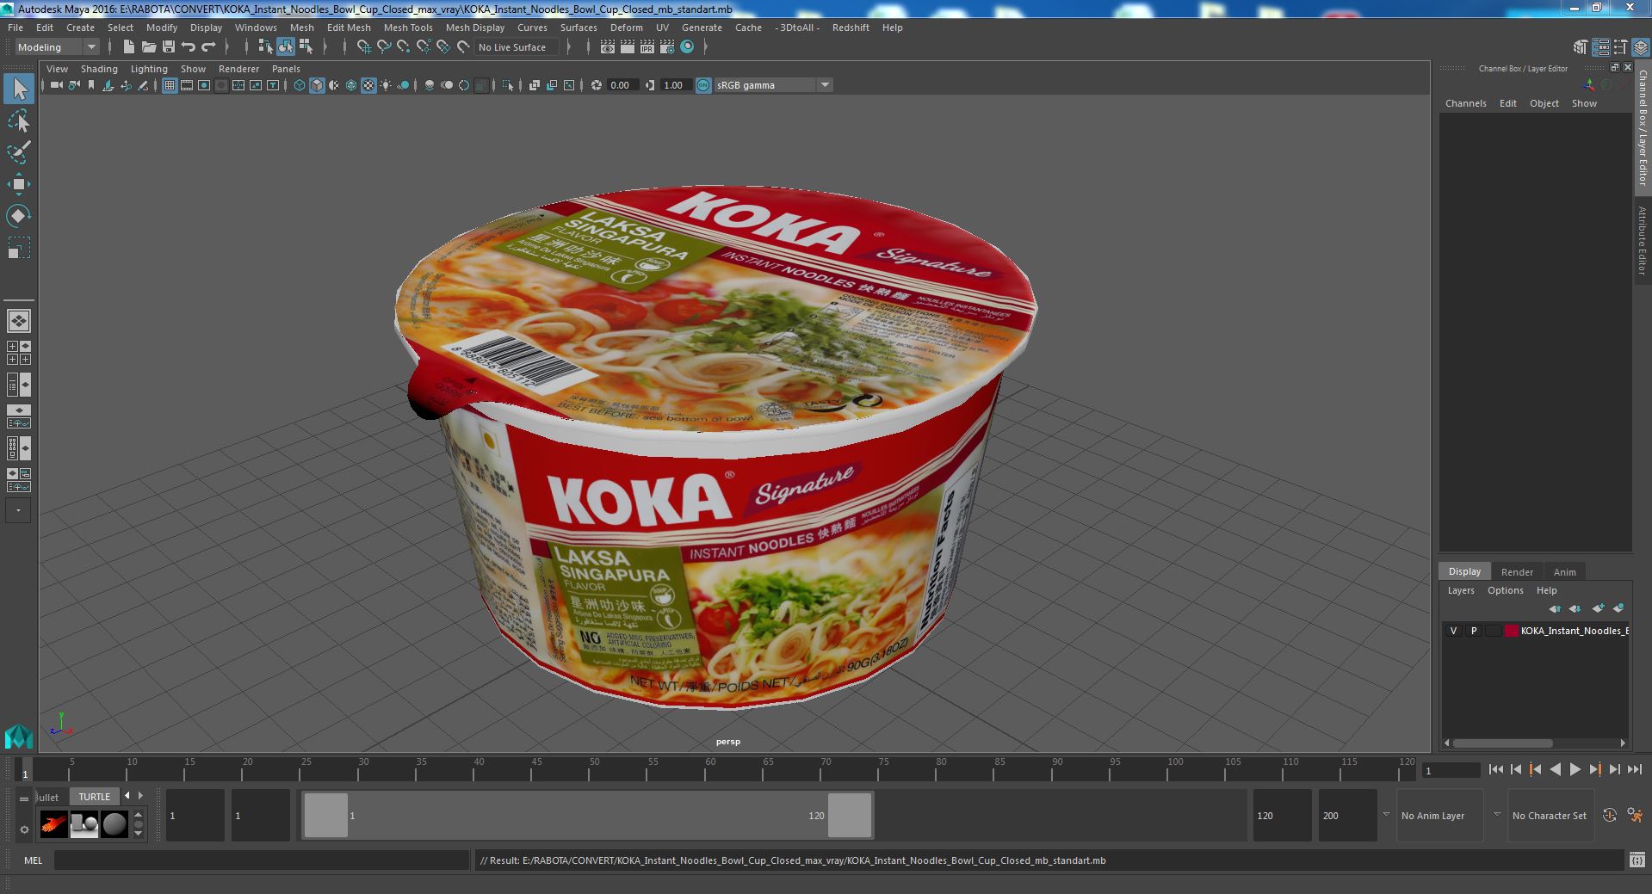Click the KOKA layer red color swatch
Screen dimensions: 1652x894
pos(1511,631)
